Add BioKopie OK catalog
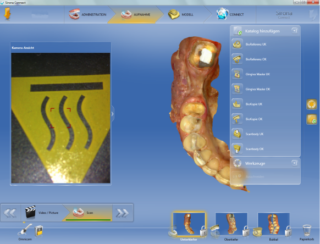The height and width of the screenshot is (244, 320). [265, 119]
